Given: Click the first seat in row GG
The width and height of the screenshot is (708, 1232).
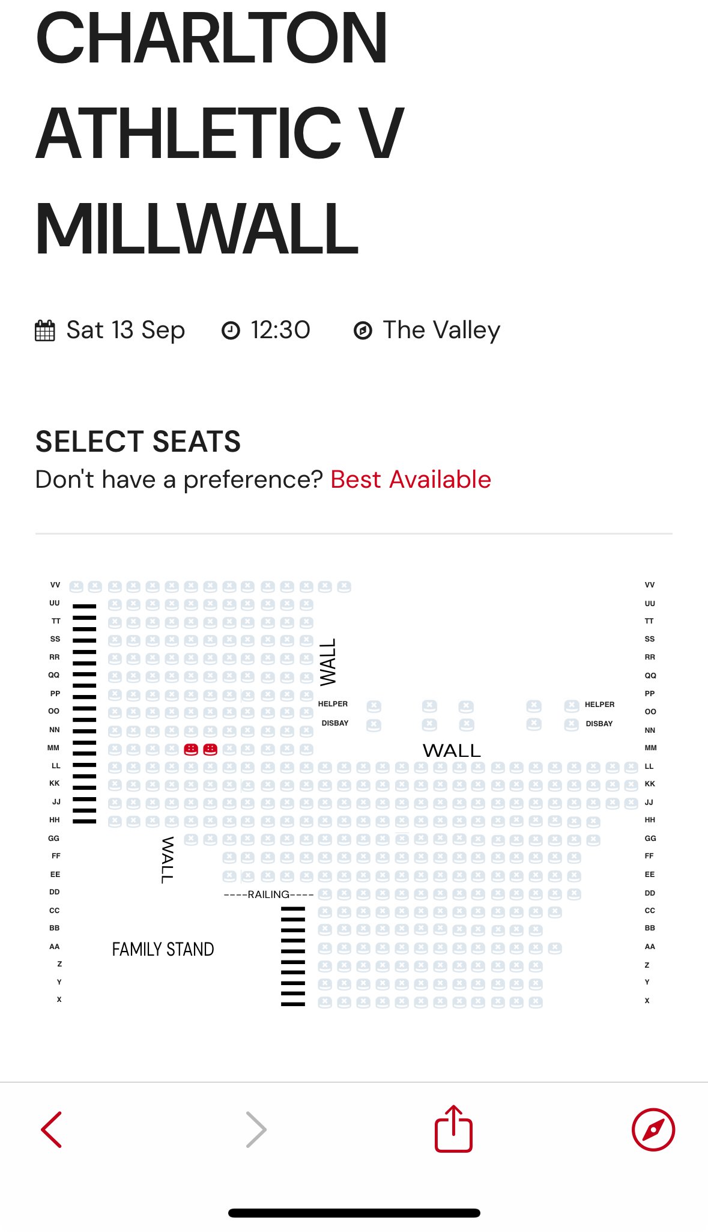Looking at the screenshot, I should point(191,839).
